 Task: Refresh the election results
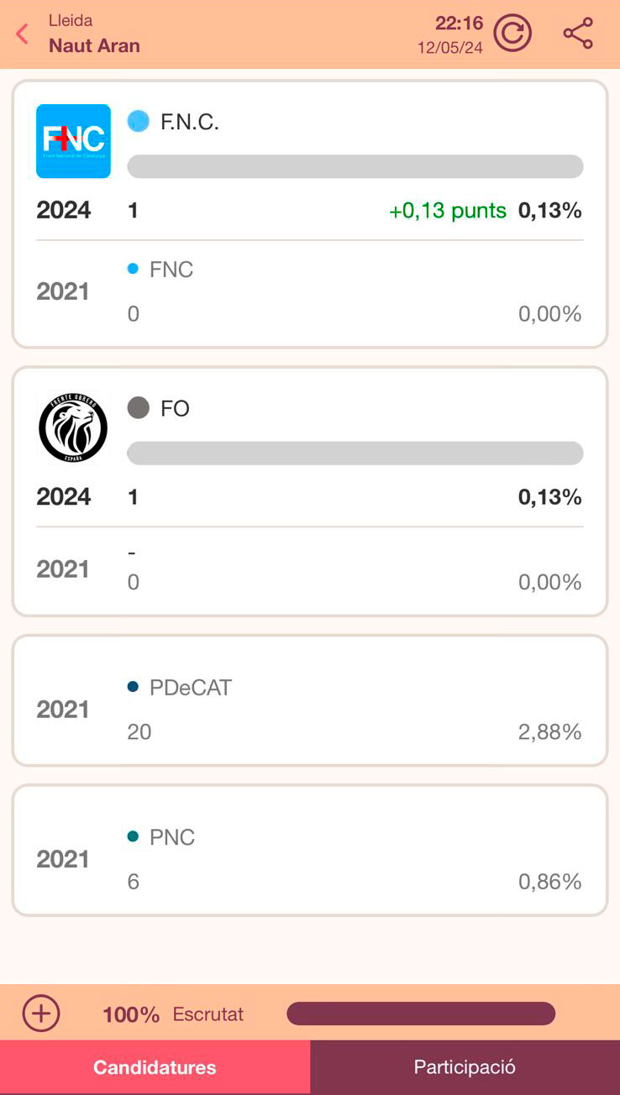[512, 34]
